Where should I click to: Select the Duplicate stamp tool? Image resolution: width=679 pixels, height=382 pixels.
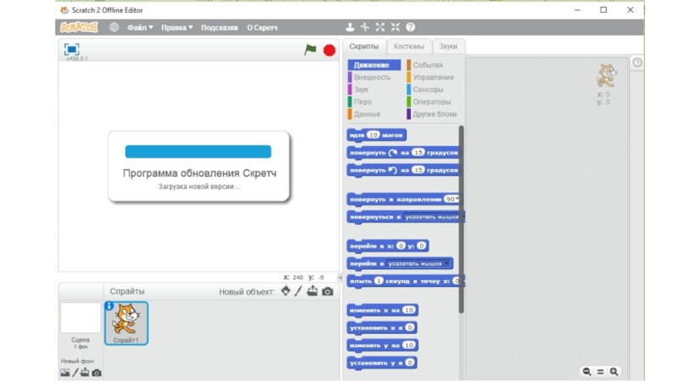coord(350,27)
